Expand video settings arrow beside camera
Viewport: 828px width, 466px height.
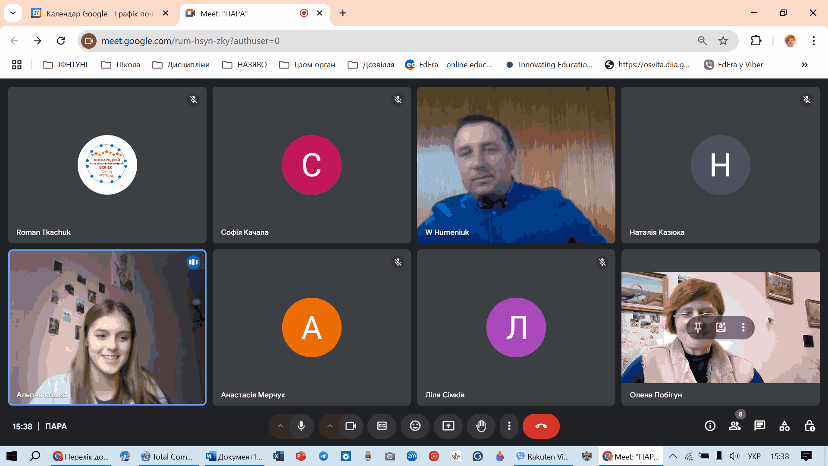330,426
